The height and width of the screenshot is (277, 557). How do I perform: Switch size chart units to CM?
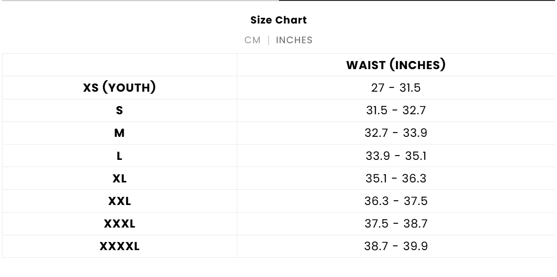tap(253, 40)
